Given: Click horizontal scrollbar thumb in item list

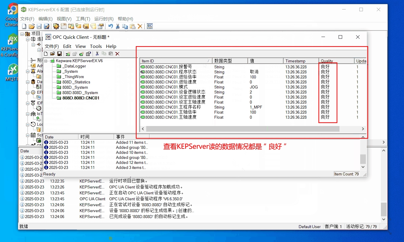Looking at the screenshot, I should tap(243, 129).
